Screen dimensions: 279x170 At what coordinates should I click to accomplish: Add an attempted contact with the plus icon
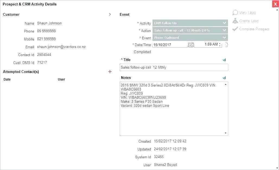coord(110,72)
